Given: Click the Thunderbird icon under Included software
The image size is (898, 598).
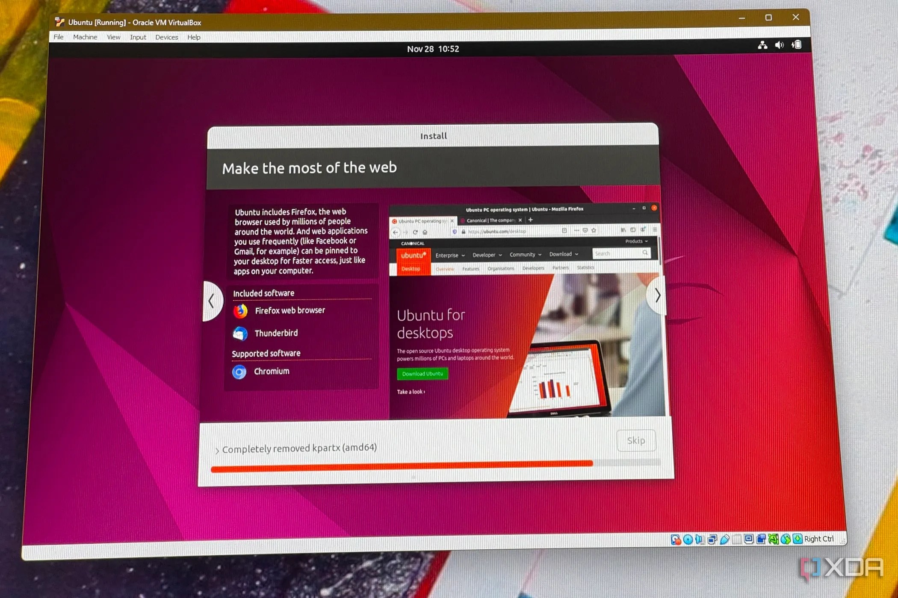Looking at the screenshot, I should point(241,334).
